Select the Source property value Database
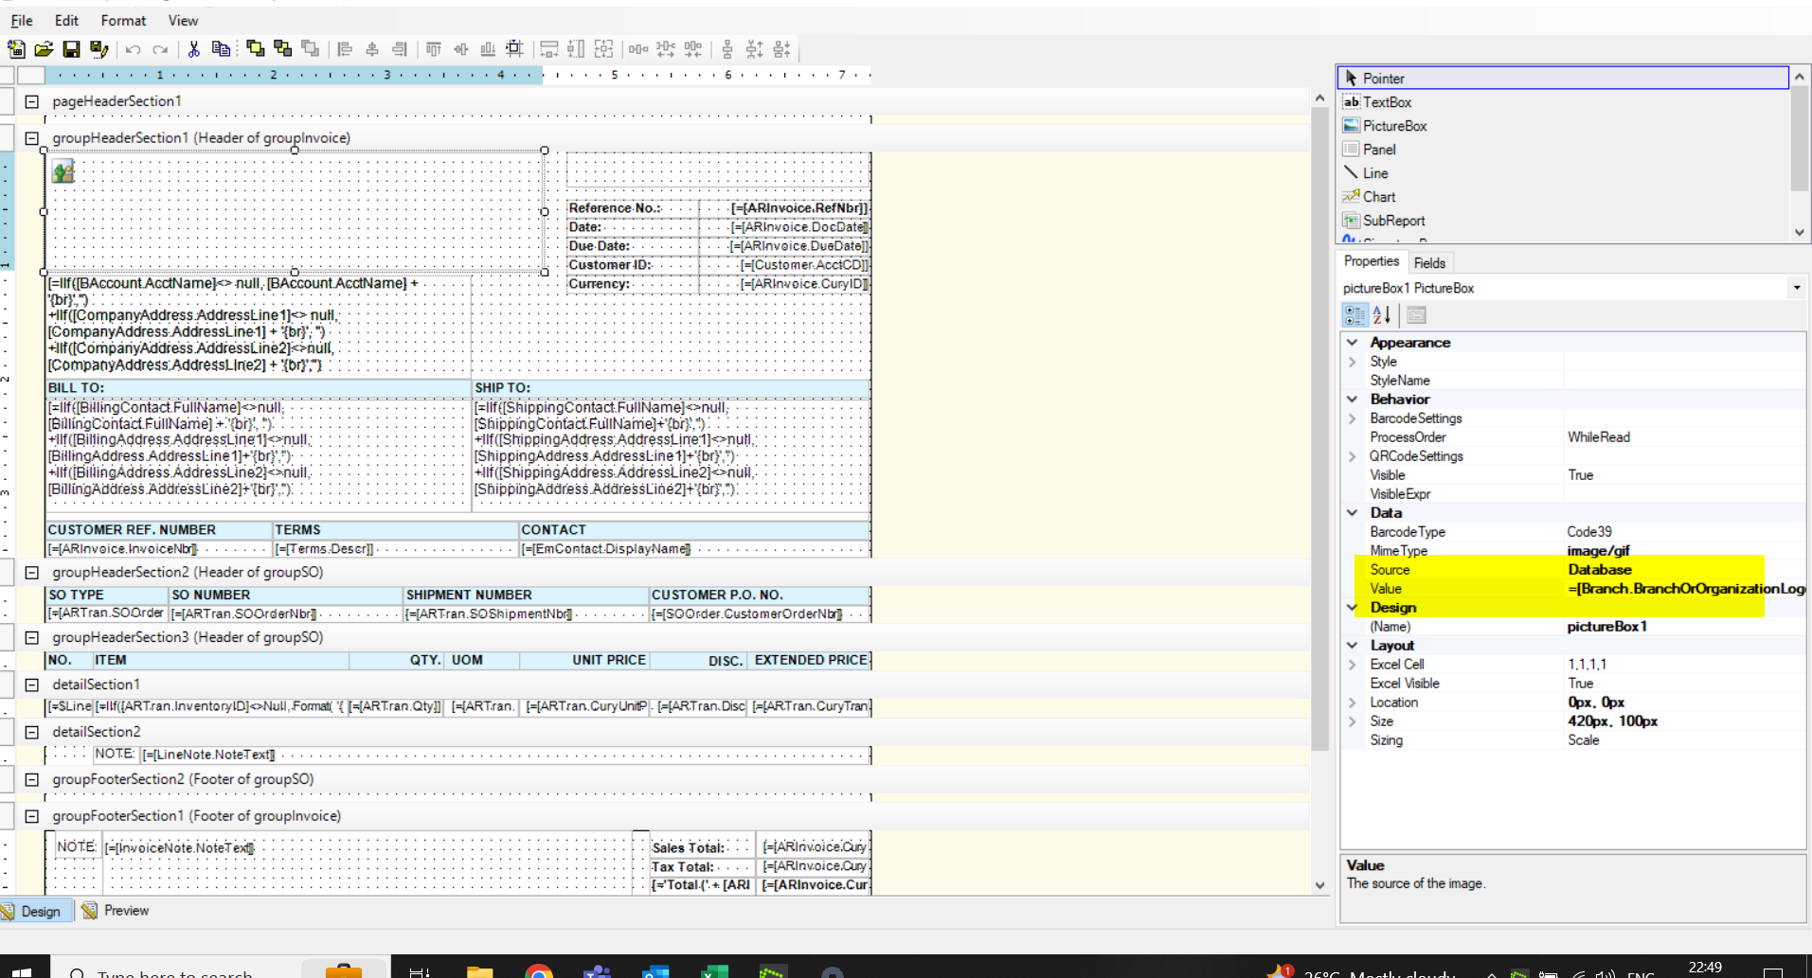The height and width of the screenshot is (978, 1812). point(1600,570)
